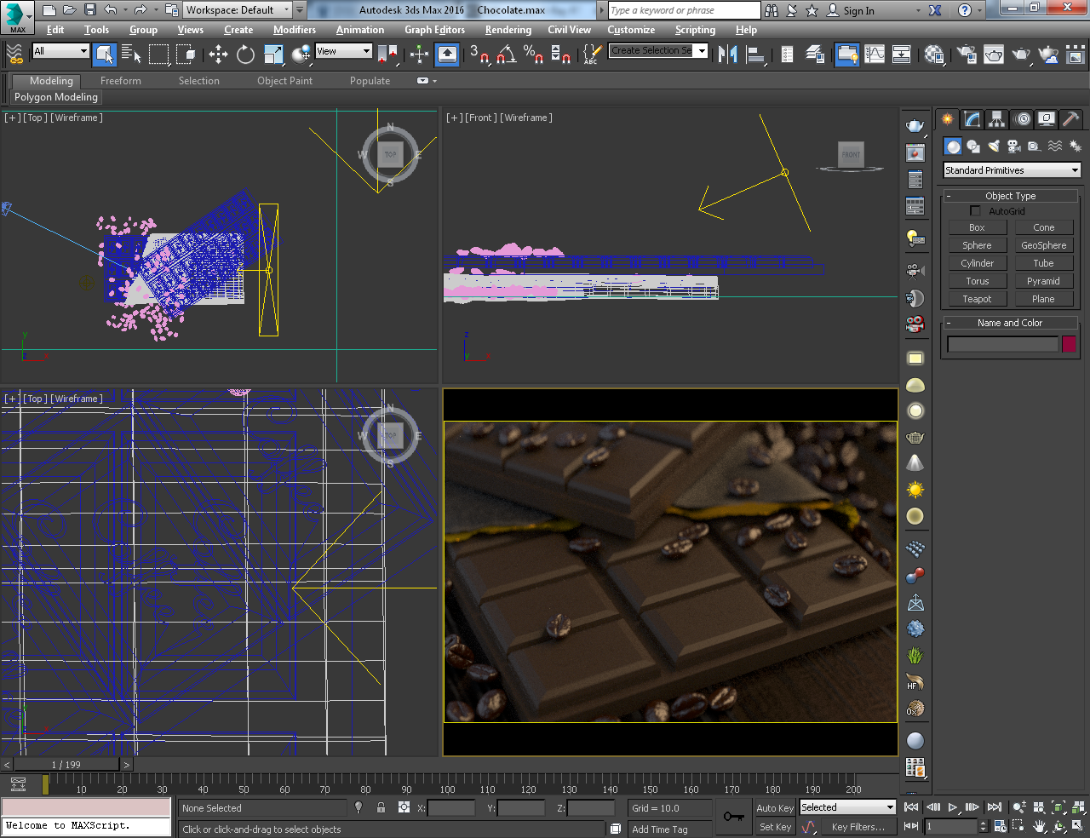
Task: Open the Standard Primitives dropdown
Action: coord(1010,169)
